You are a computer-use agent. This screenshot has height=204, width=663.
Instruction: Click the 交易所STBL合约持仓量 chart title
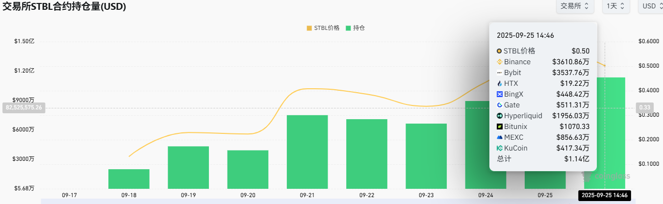tap(64, 7)
